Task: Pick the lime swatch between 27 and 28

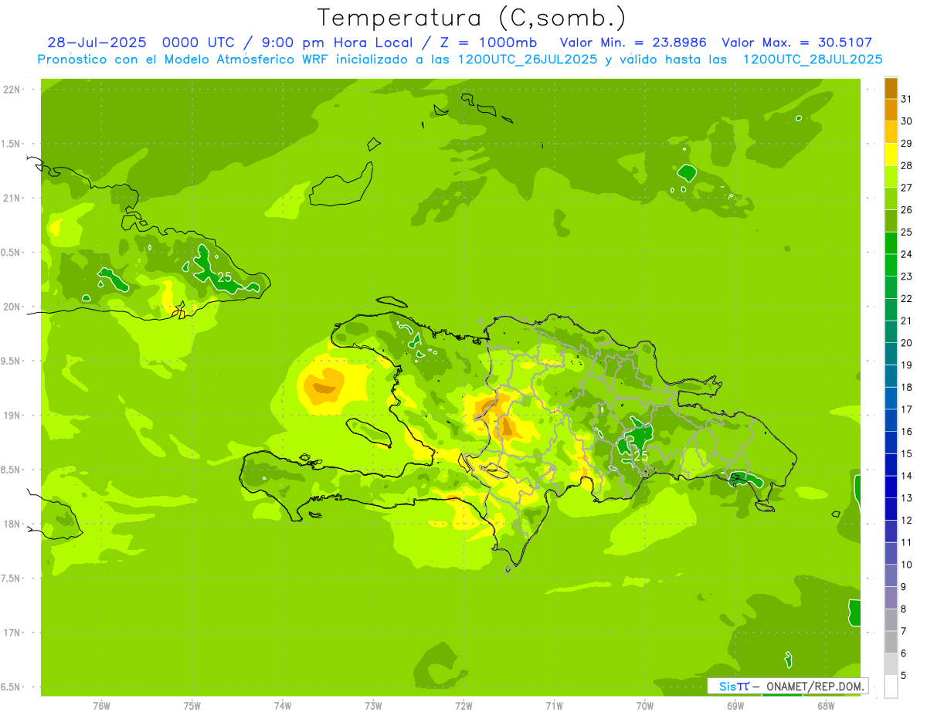Action: pyautogui.click(x=891, y=177)
